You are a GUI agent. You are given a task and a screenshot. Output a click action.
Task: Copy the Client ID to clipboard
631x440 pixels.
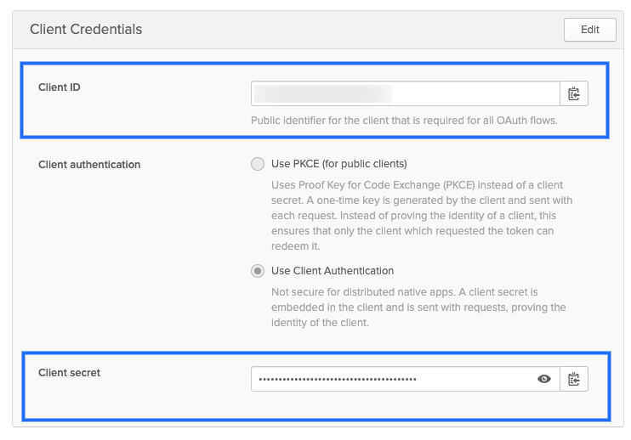574,93
